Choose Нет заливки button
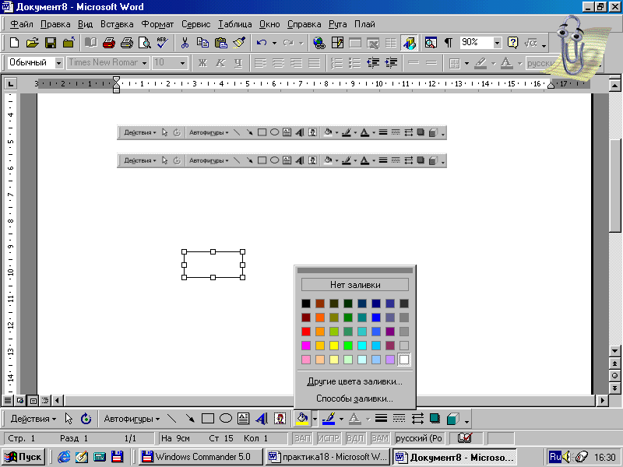The image size is (623, 467). 355,285
